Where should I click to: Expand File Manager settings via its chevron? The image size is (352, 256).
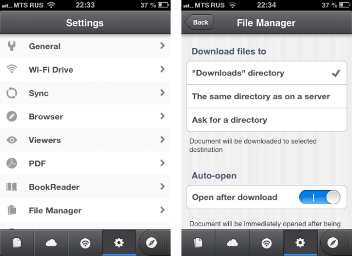coord(163,210)
